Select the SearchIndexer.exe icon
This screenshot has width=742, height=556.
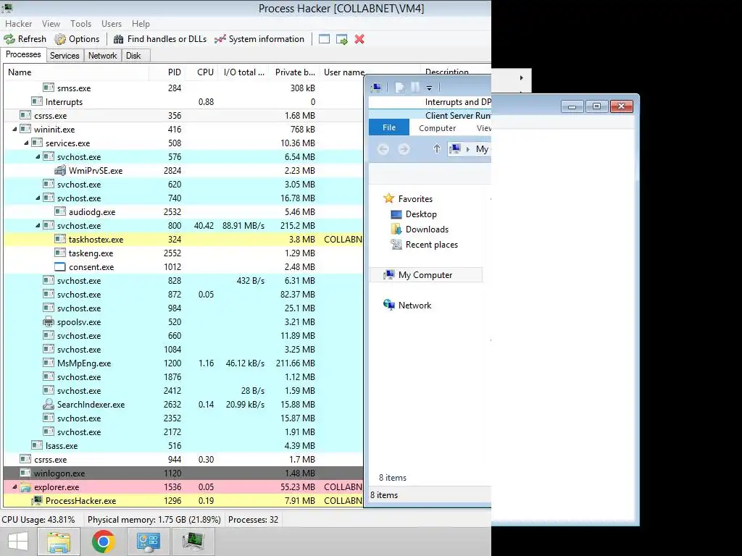point(49,404)
